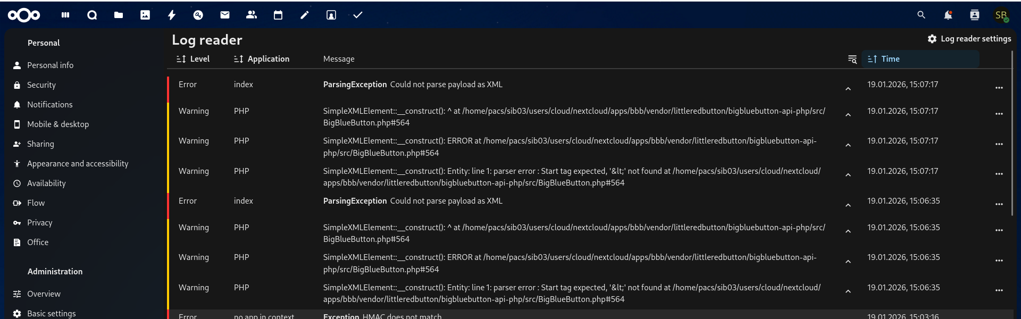This screenshot has height=319, width=1021.
Task: Open Log reader settings
Action: (969, 39)
